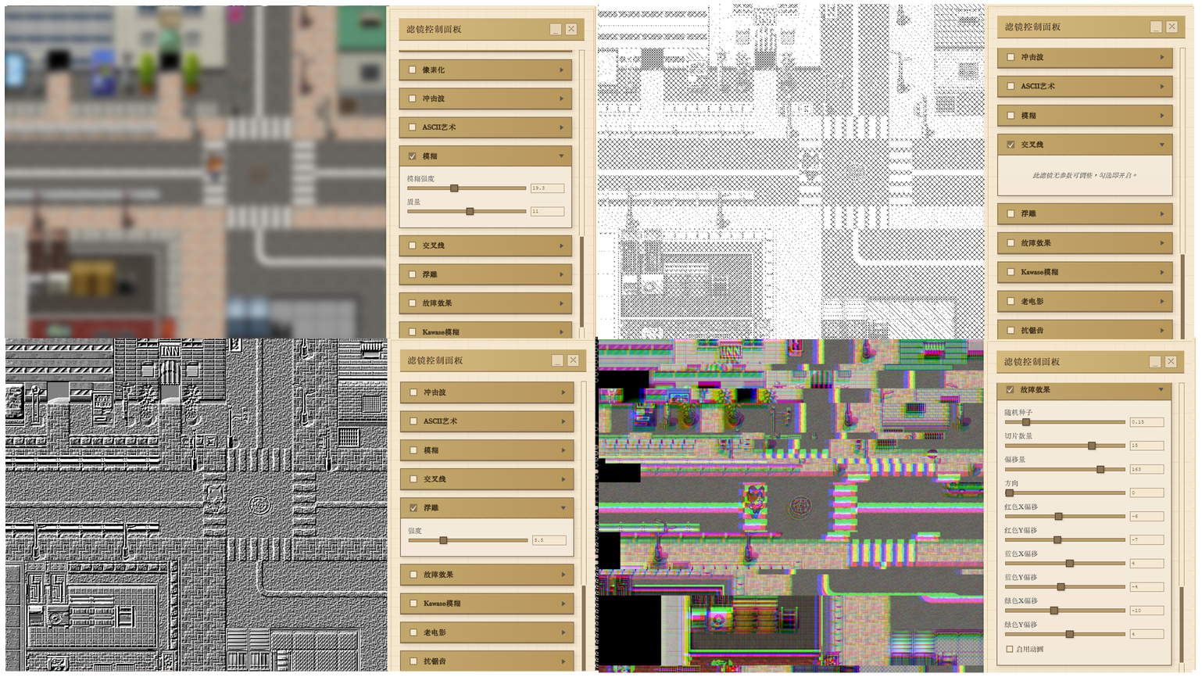This screenshot has width=1202, height=677.
Task: Expand the 像素化 row arrow
Action: [561, 70]
